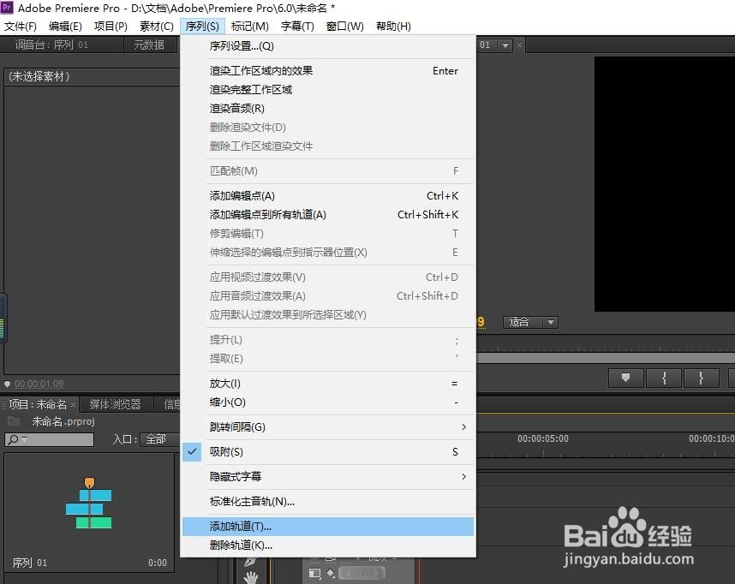Switch to the 媒体浏览器 tab
735x584 pixels.
coord(116,404)
